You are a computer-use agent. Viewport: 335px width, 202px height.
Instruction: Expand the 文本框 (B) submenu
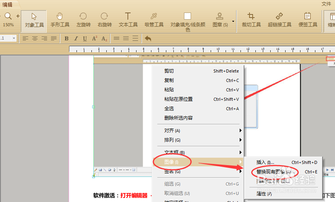tap(198, 153)
